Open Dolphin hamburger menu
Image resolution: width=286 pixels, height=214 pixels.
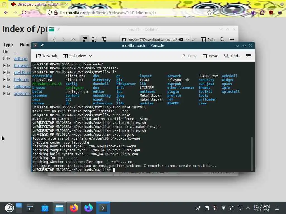pyautogui.click(x=232, y=40)
